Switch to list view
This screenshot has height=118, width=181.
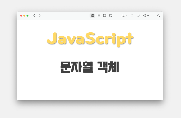(x=98, y=16)
